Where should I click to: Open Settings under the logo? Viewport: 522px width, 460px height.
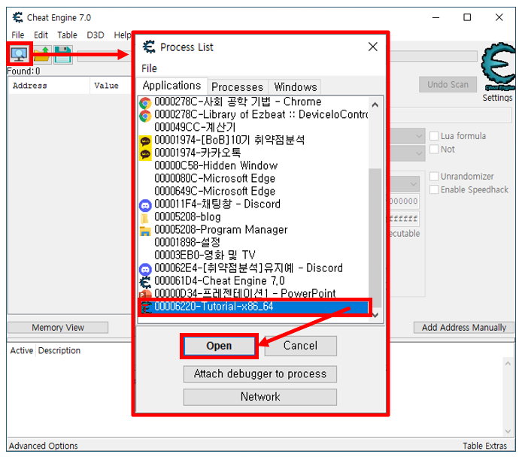pyautogui.click(x=497, y=98)
